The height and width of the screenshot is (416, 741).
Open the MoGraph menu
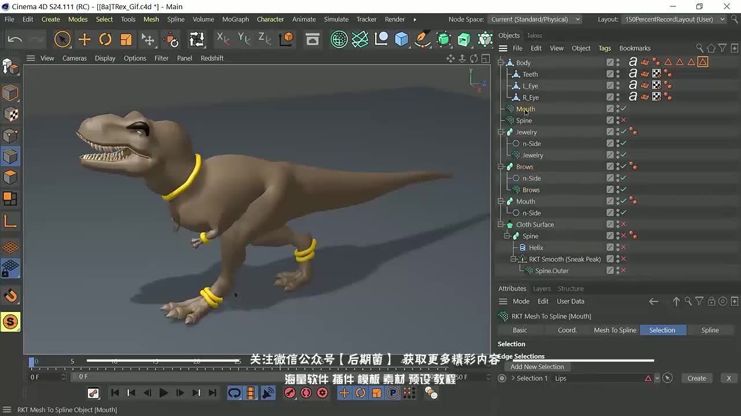235,19
